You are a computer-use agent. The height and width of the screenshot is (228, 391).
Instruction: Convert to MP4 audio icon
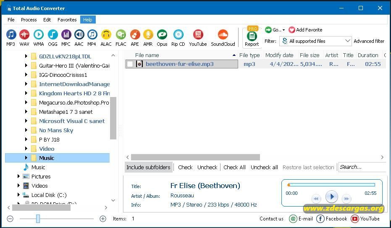tap(92, 34)
